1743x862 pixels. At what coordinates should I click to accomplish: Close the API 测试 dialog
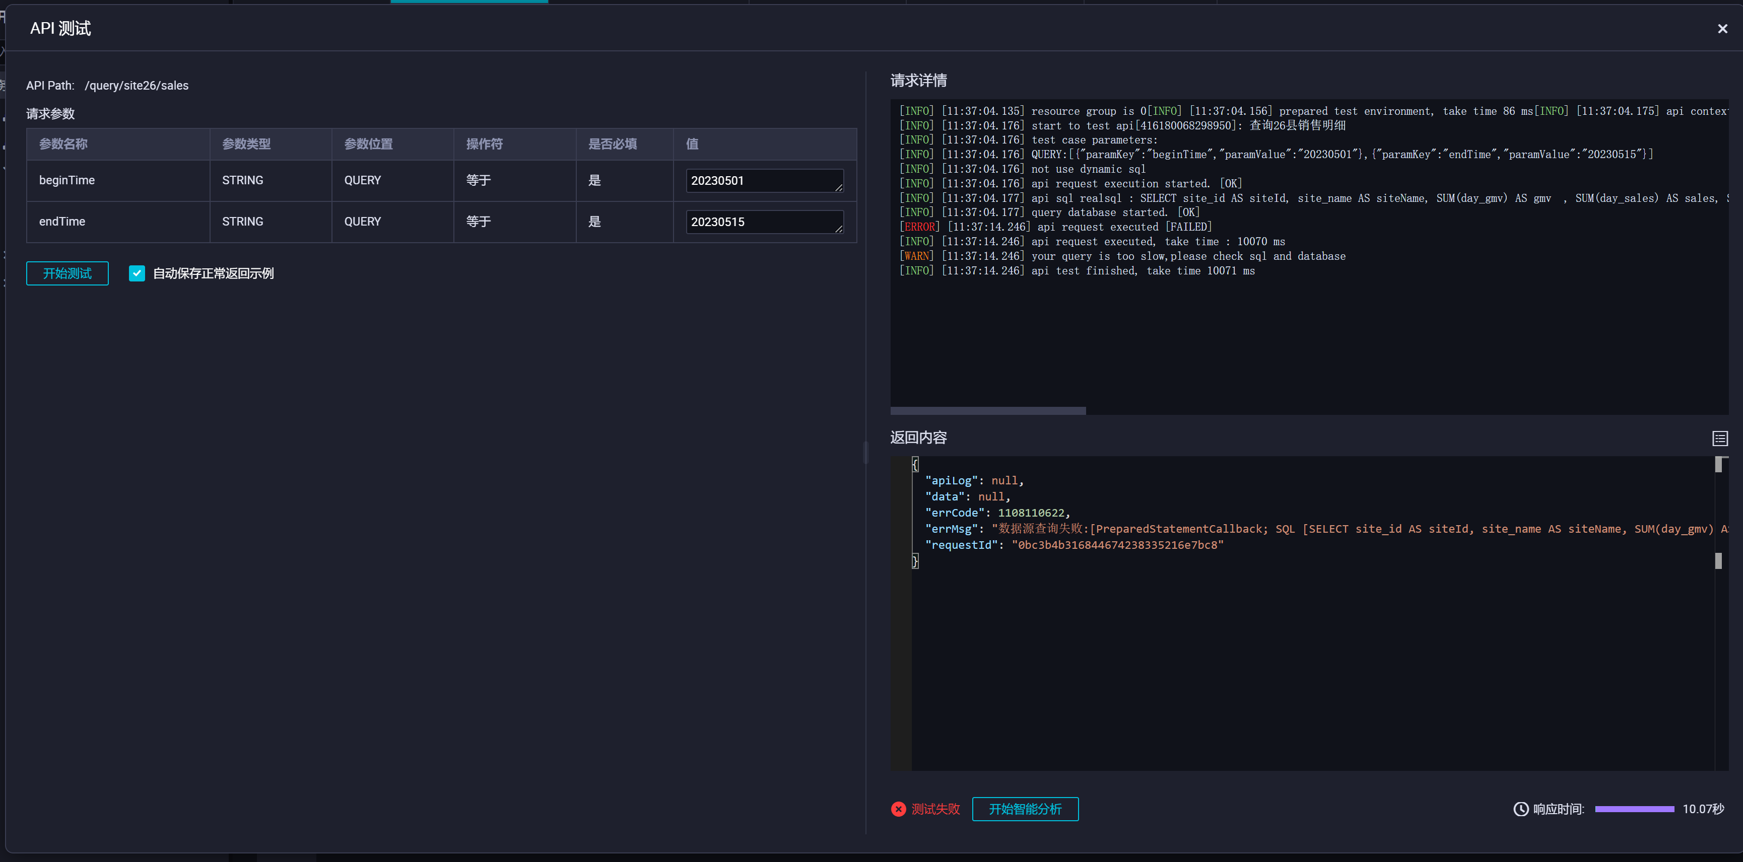[1722, 28]
